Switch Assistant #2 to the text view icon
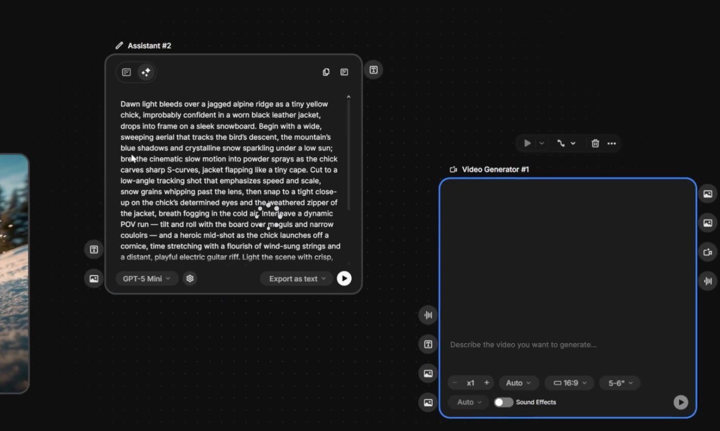The height and width of the screenshot is (431, 720). (x=126, y=72)
